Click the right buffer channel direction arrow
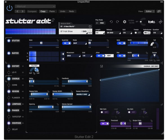The width and height of the screenshot is (168, 140). coord(63,59)
